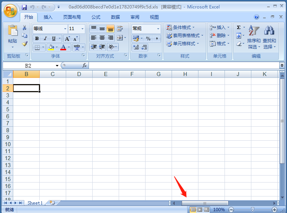Open the font size 11 dropdown
Image resolution: width=287 pixels, height=213 pixels.
click(82, 29)
